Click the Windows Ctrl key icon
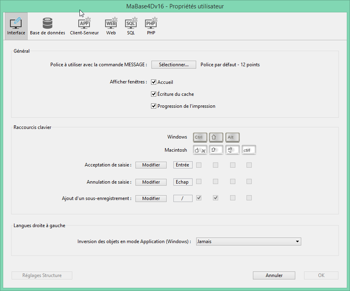 (x=200, y=137)
